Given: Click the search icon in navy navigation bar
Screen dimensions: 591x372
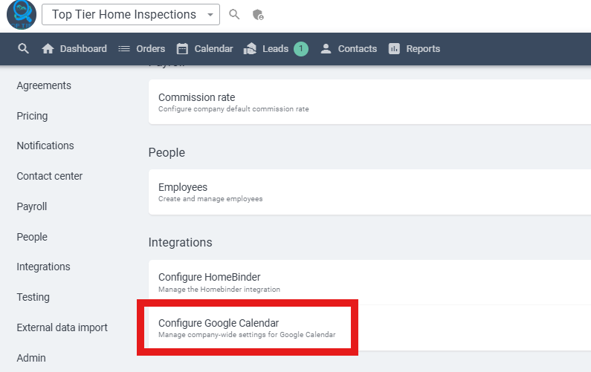Looking at the screenshot, I should point(23,48).
